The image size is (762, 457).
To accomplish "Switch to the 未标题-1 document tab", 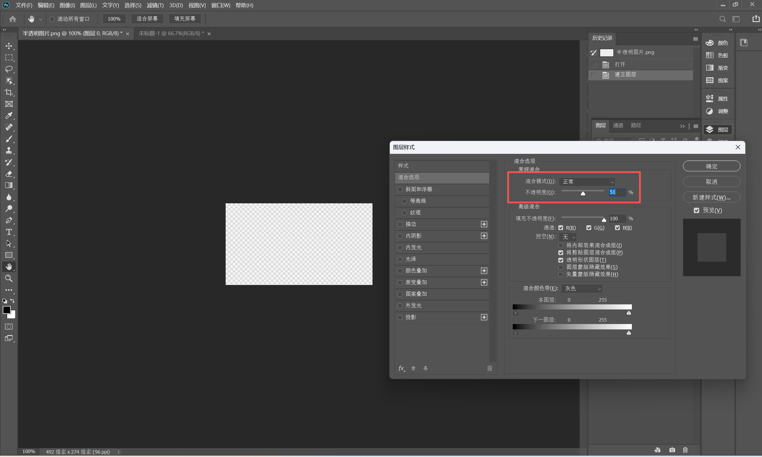I will click(x=171, y=33).
